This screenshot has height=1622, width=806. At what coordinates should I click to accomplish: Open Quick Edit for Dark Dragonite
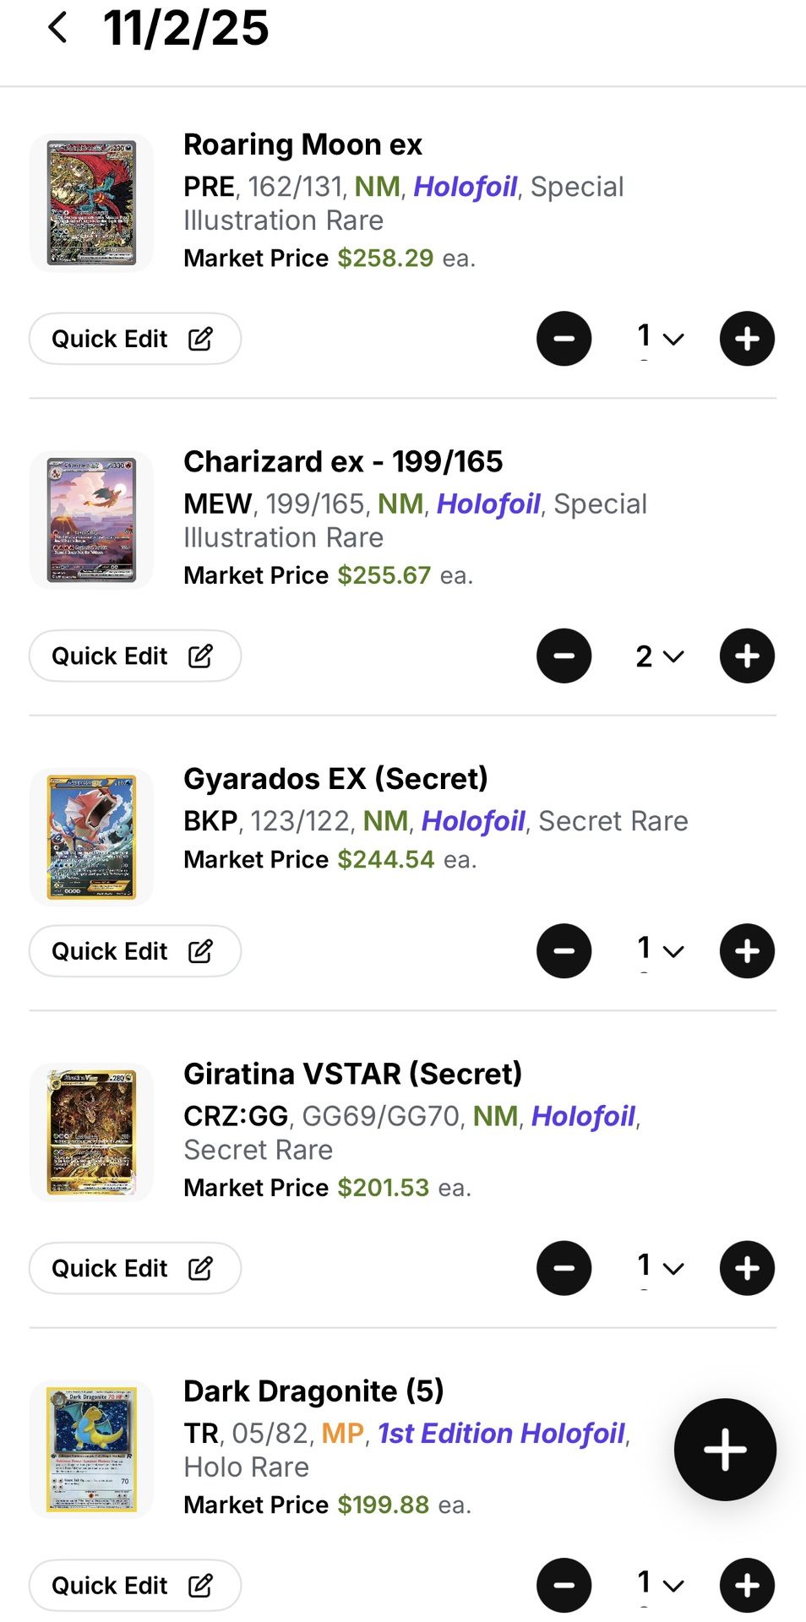[135, 1585]
